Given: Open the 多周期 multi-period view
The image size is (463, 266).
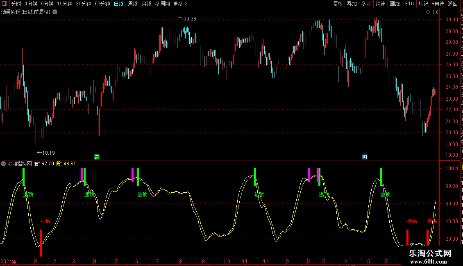Looking at the screenshot, I should click(x=162, y=4).
